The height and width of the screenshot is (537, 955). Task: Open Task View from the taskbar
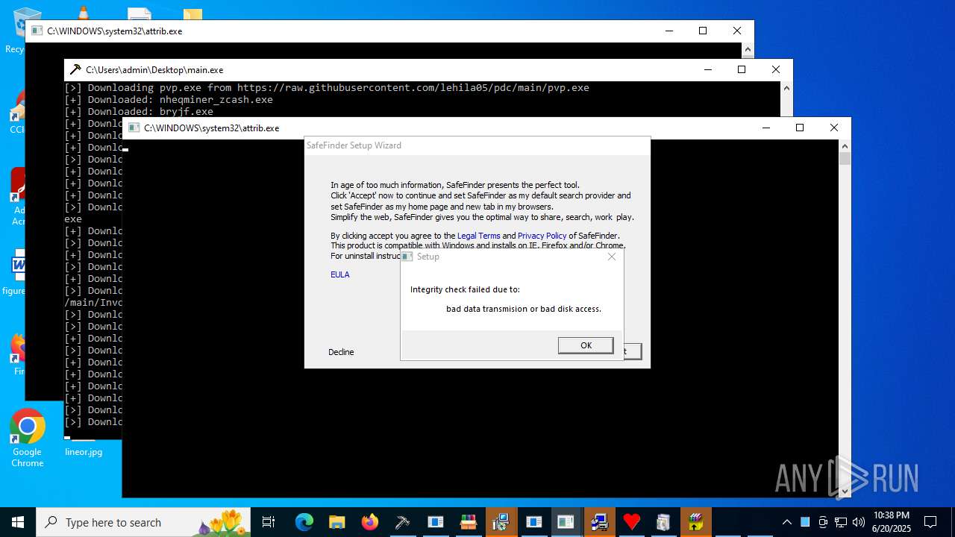pyautogui.click(x=269, y=522)
